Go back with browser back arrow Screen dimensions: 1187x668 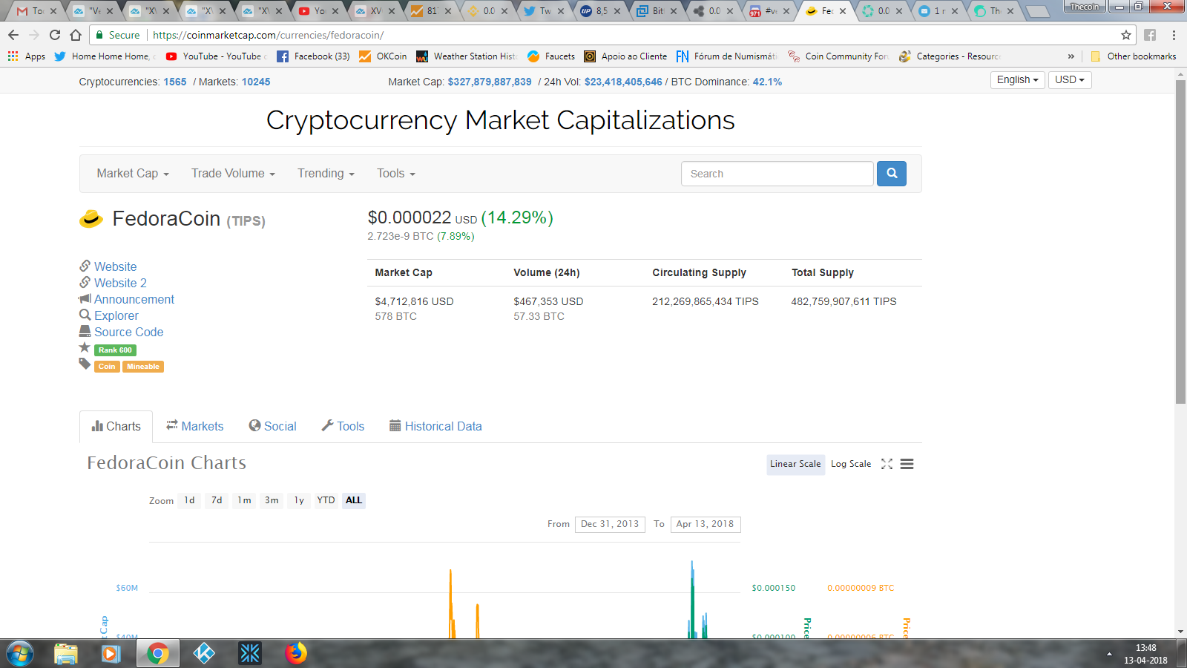click(13, 35)
